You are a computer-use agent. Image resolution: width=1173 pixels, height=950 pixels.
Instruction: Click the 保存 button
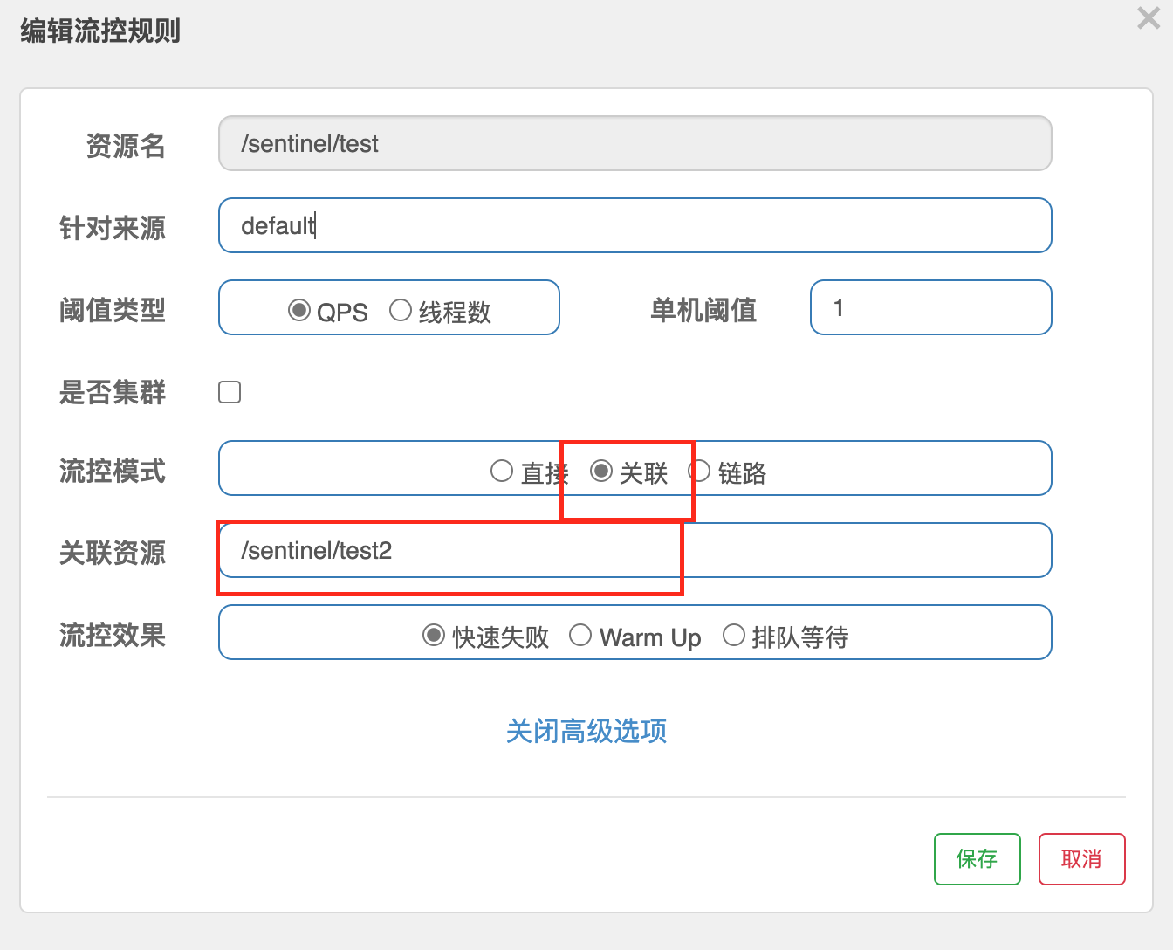click(977, 859)
